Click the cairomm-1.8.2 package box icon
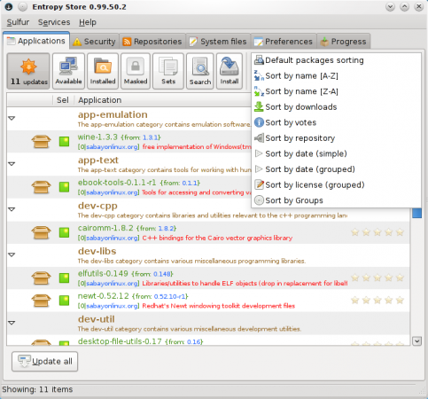The image size is (428, 399). click(x=41, y=232)
